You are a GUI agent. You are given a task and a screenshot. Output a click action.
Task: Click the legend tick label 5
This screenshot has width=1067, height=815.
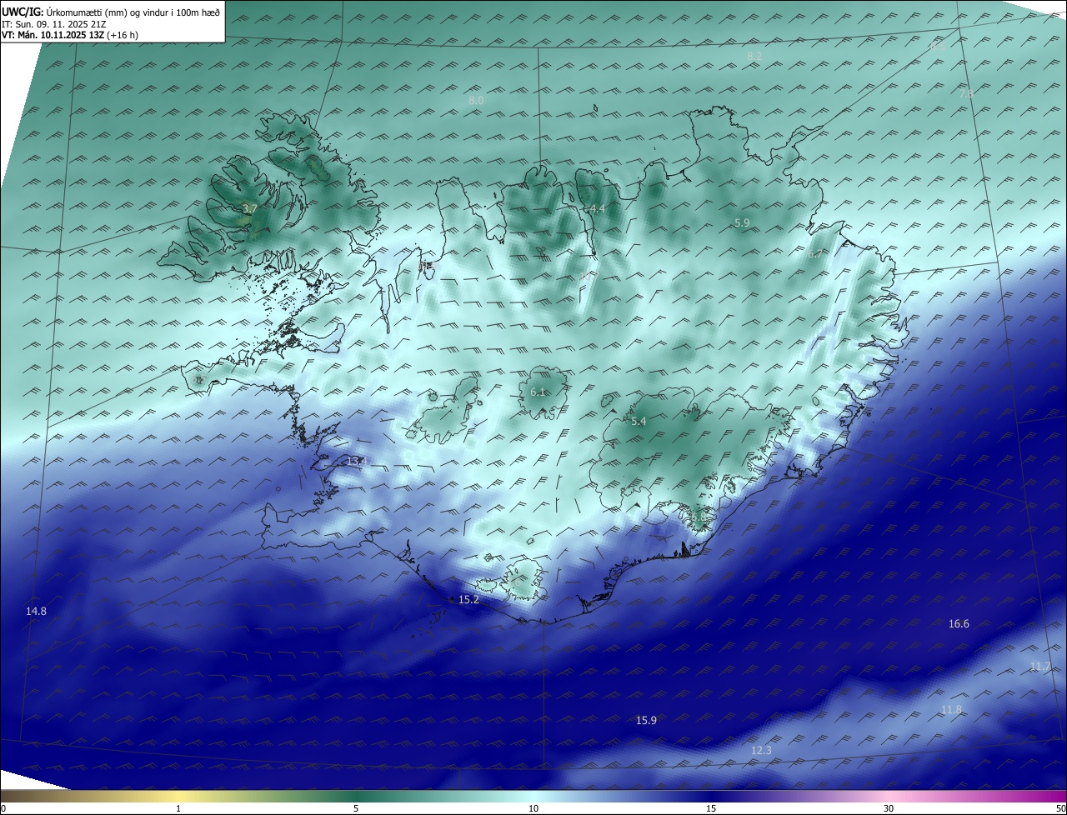click(356, 808)
